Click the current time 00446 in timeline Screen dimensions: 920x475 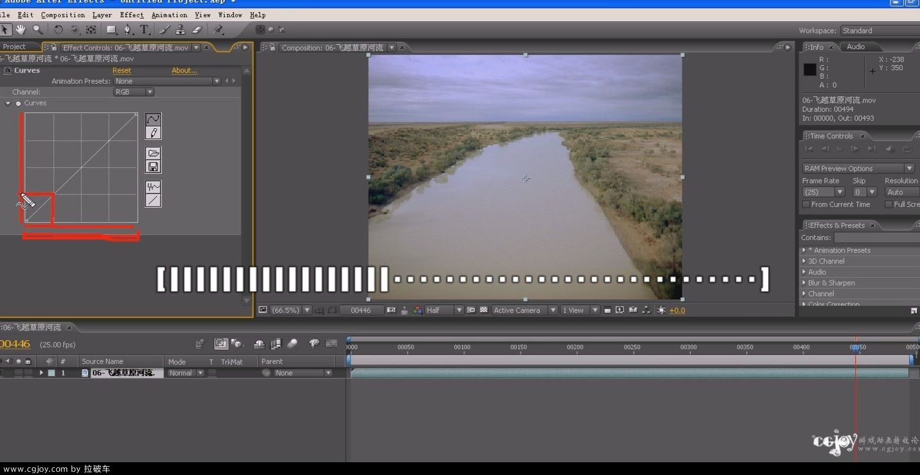[x=15, y=344]
